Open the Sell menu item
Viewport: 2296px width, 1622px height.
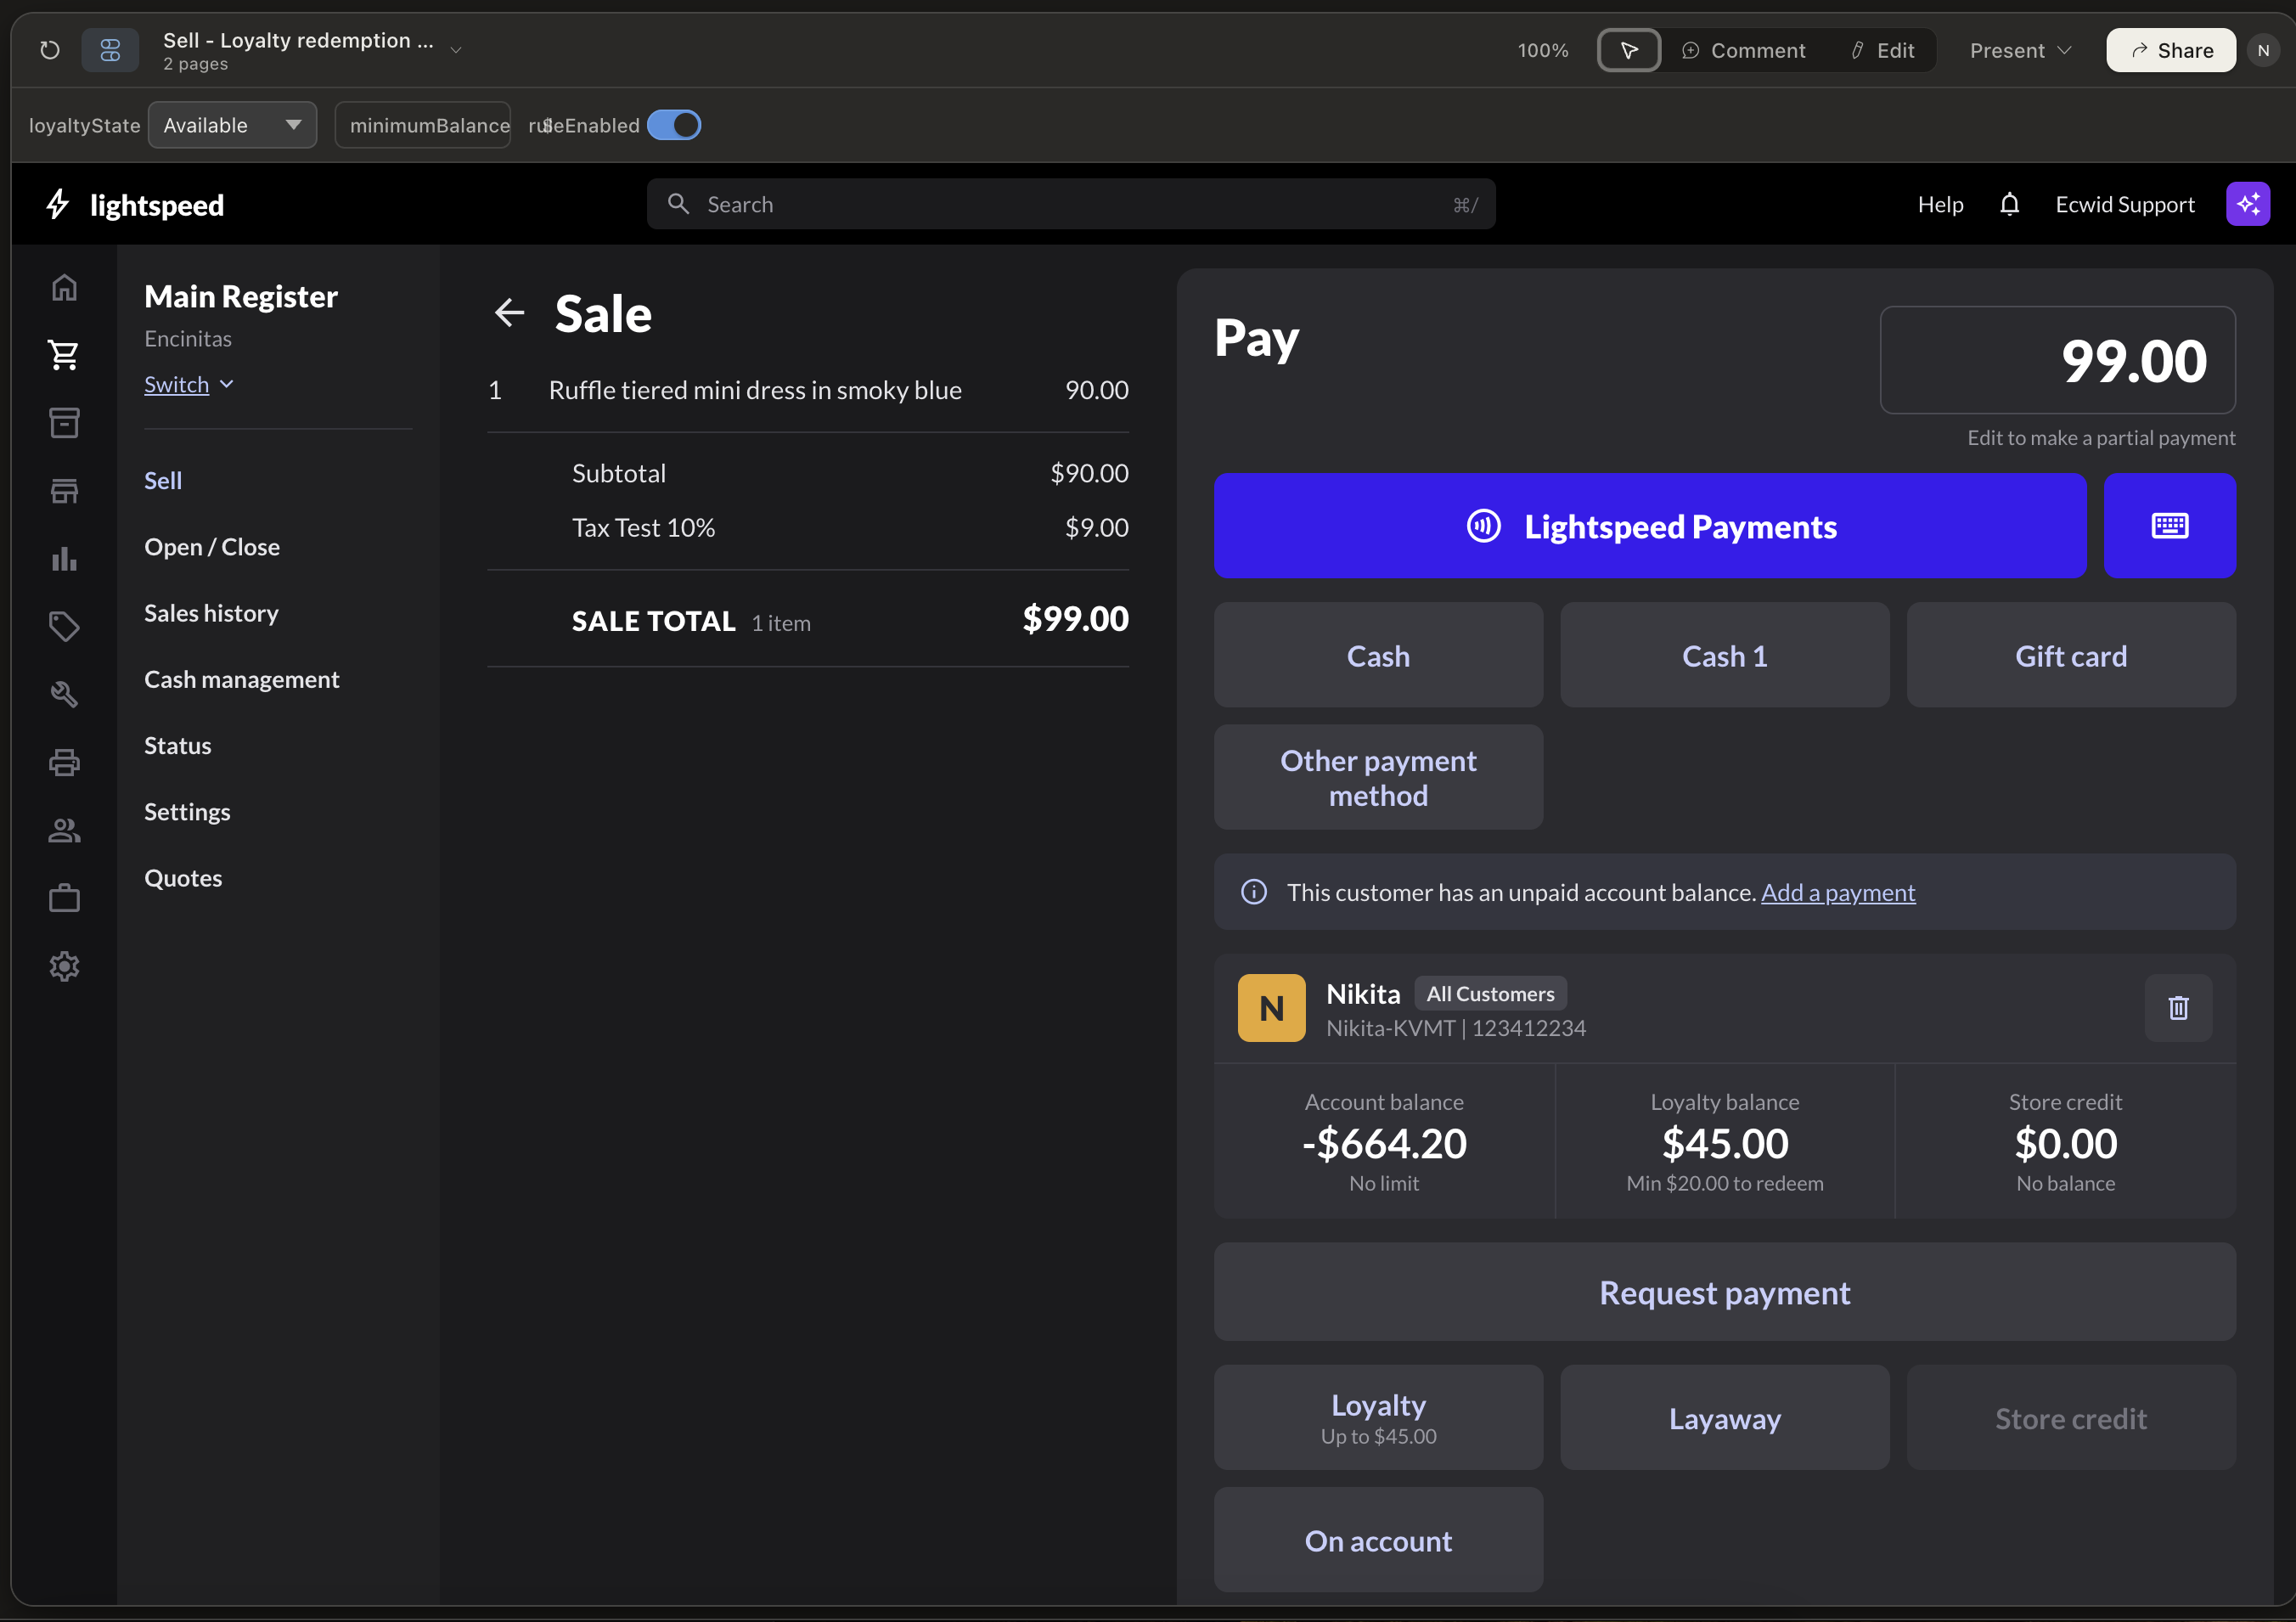tap(163, 480)
